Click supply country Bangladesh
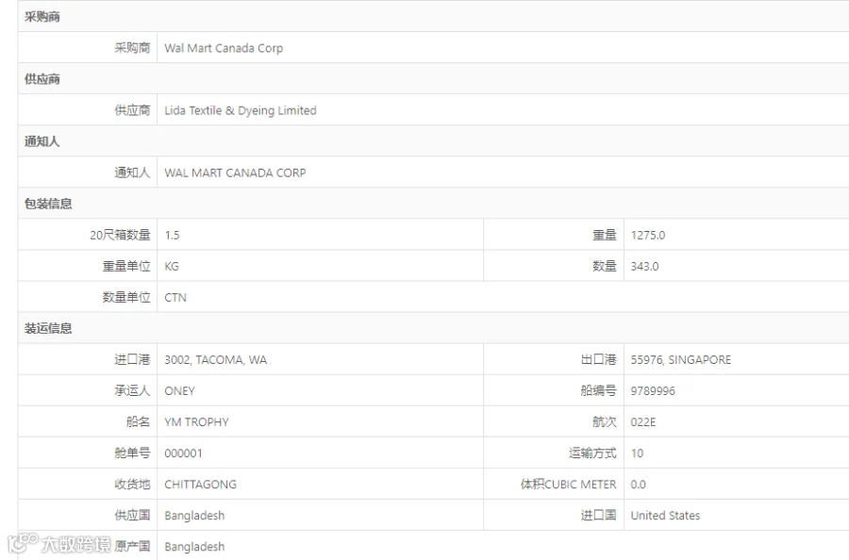This screenshot has height=560, width=849. [194, 516]
